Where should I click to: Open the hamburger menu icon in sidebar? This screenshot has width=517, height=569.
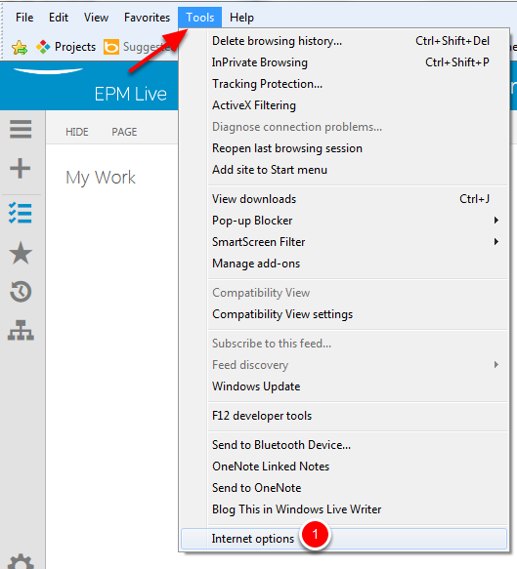pos(21,129)
